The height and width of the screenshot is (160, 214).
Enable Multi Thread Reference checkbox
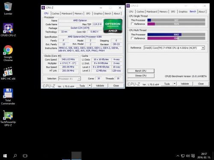pyautogui.click(x=132, y=38)
